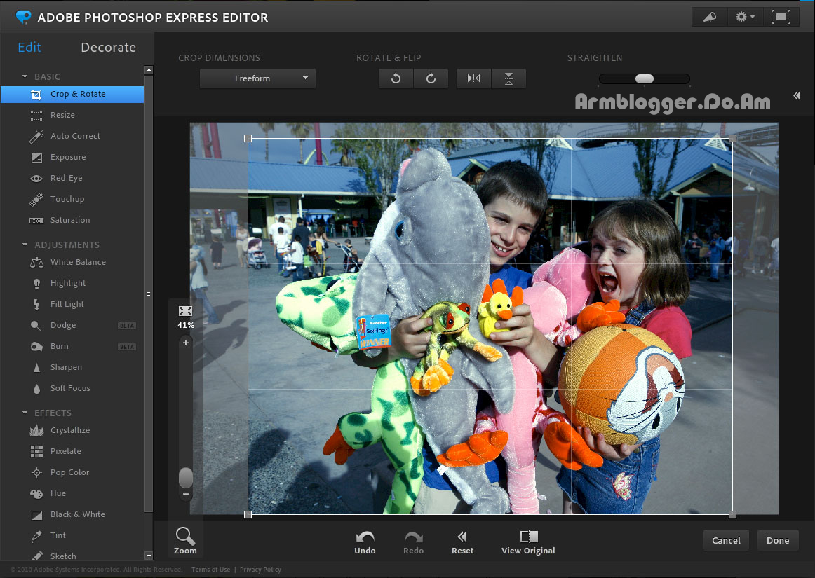Switch to the Edit tab
815x578 pixels.
29,47
